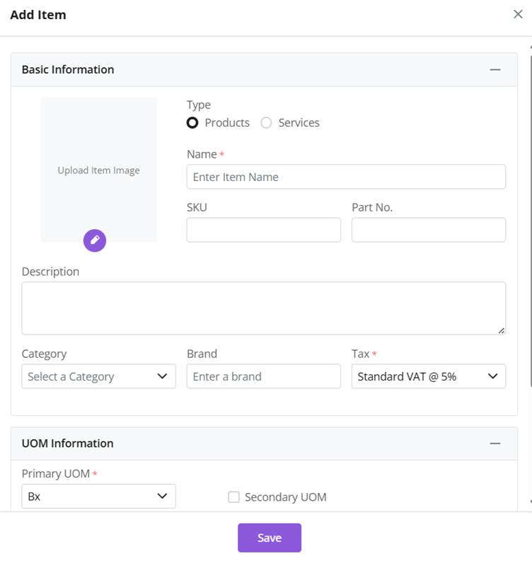Open the Tax dropdown
Viewport: 532px width, 561px height.
tap(428, 376)
